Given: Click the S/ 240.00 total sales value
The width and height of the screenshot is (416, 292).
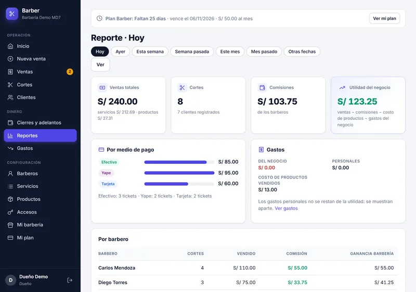Looking at the screenshot, I should point(118,101).
